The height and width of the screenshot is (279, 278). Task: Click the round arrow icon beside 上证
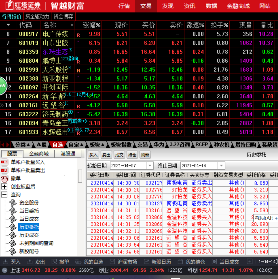click(5, 270)
